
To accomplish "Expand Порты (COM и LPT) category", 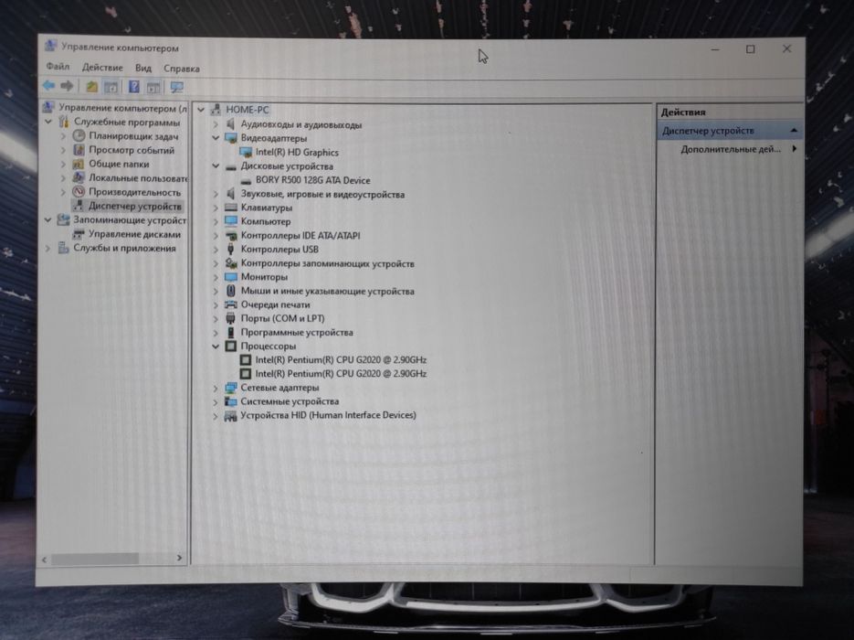I will coord(216,318).
